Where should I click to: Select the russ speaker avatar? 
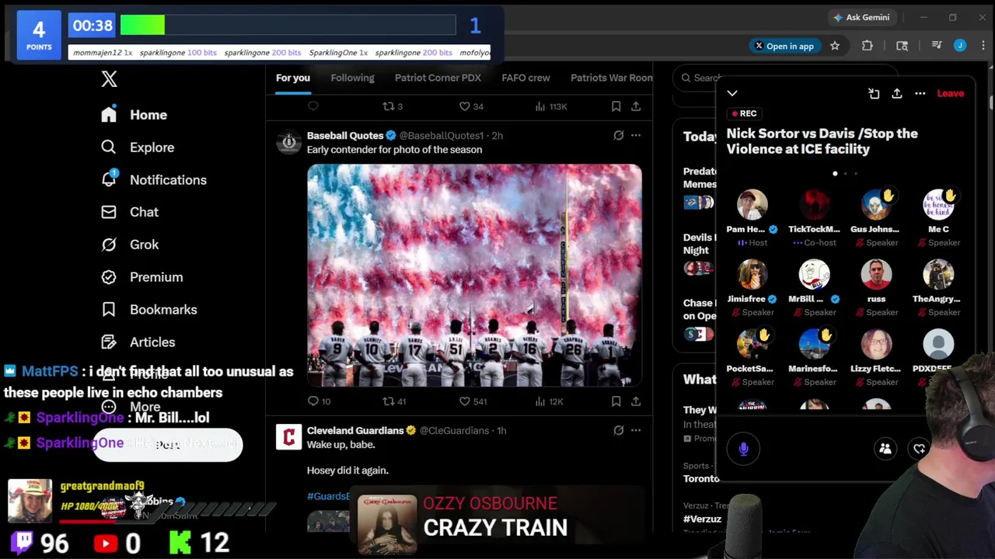coord(876,275)
